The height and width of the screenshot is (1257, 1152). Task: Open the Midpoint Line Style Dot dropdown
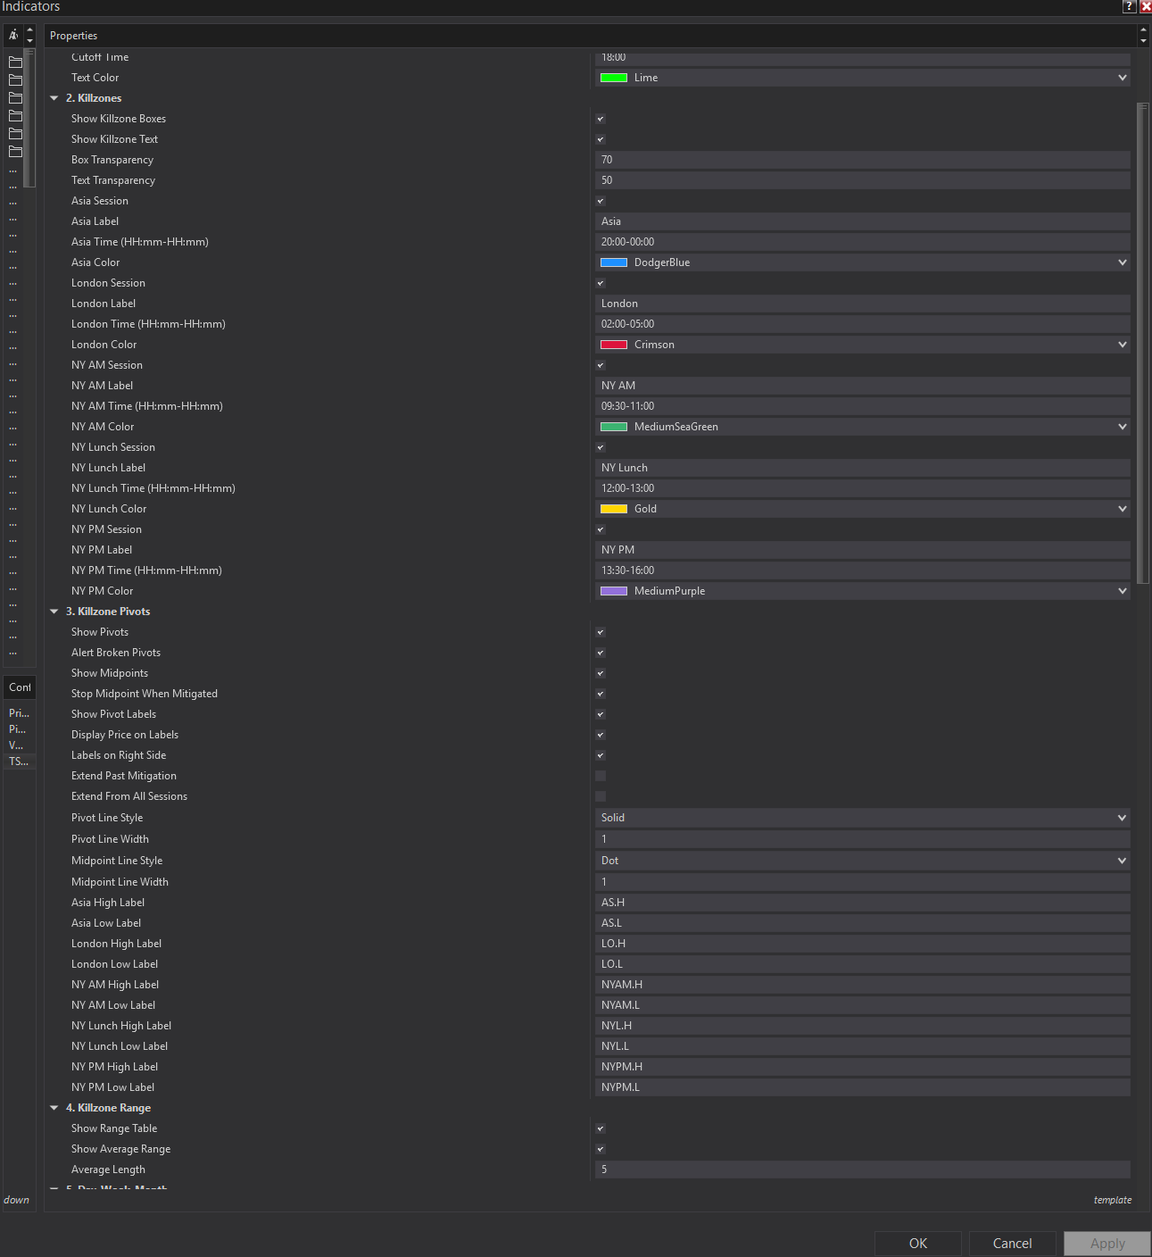[862, 861]
